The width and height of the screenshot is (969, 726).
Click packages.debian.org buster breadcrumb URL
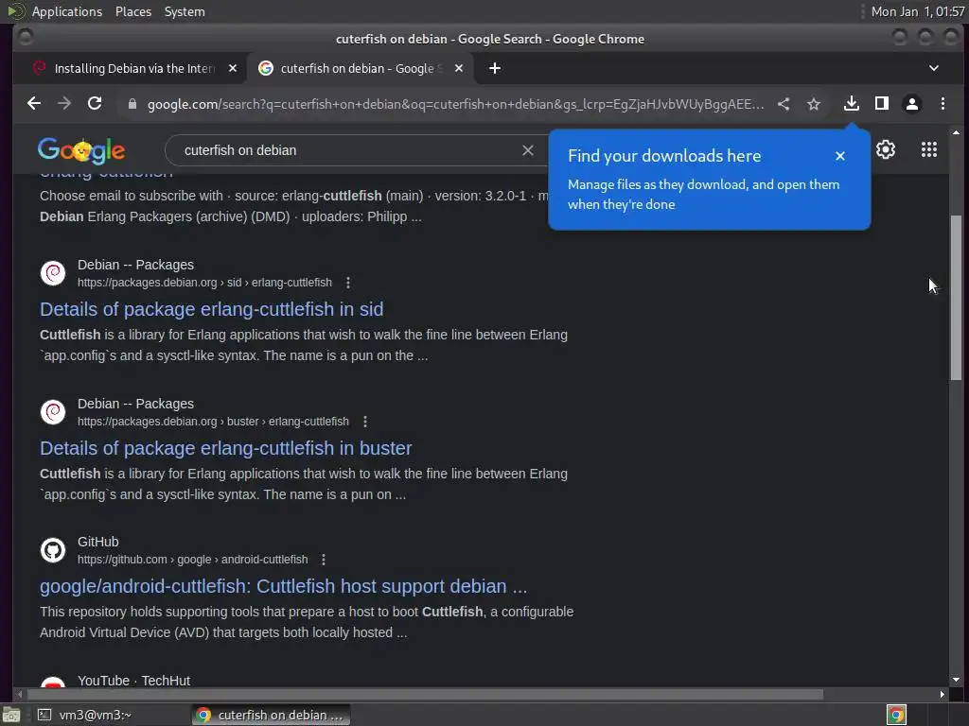click(213, 422)
